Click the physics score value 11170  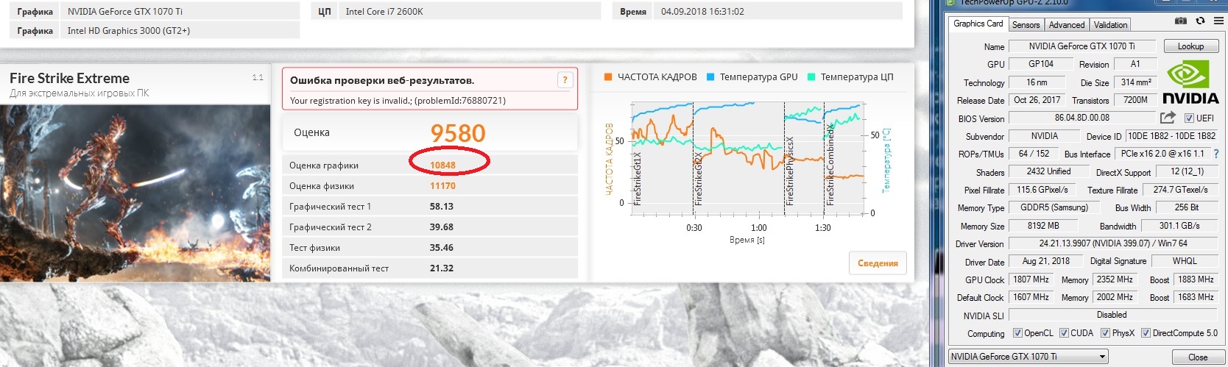tap(442, 186)
